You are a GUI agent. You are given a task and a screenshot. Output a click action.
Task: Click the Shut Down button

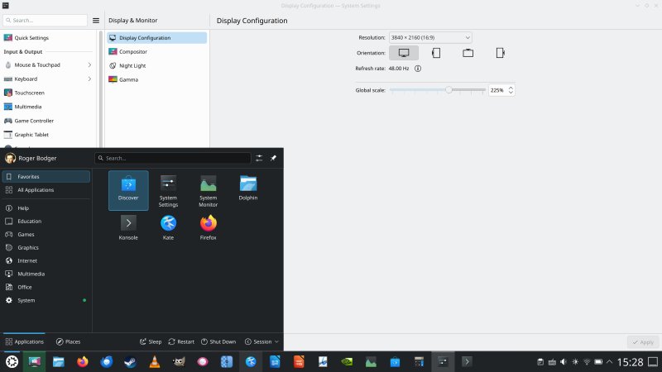point(218,341)
